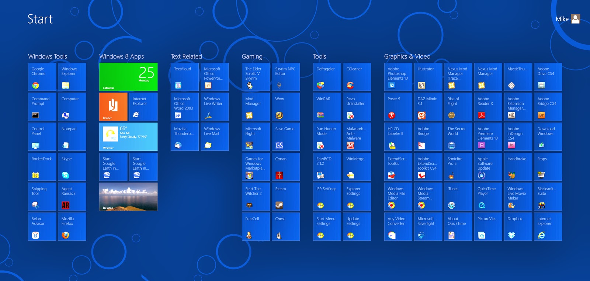Open the Computer tile
This screenshot has height=281, width=590.
tap(72, 107)
